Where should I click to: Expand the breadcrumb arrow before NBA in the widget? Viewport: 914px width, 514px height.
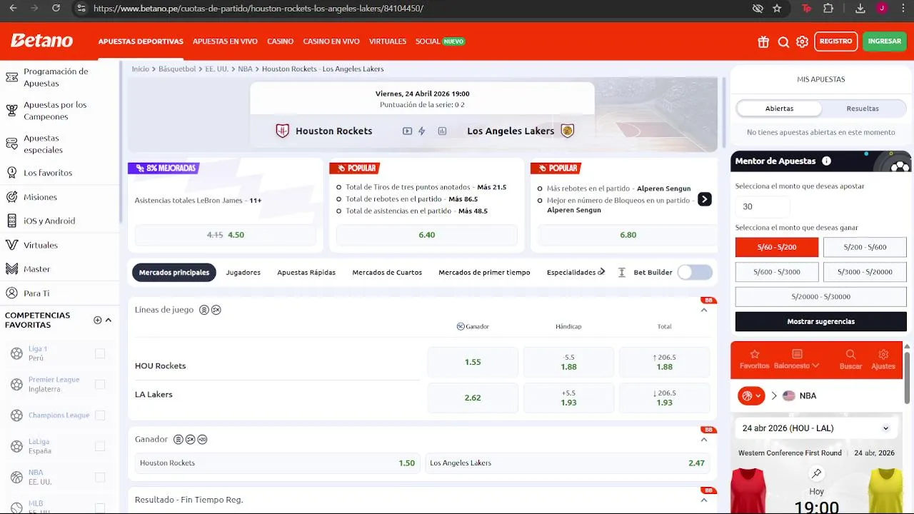click(773, 395)
